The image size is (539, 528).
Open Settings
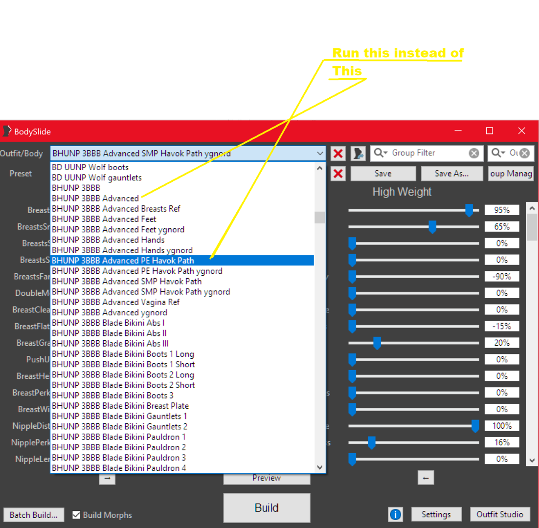436,514
